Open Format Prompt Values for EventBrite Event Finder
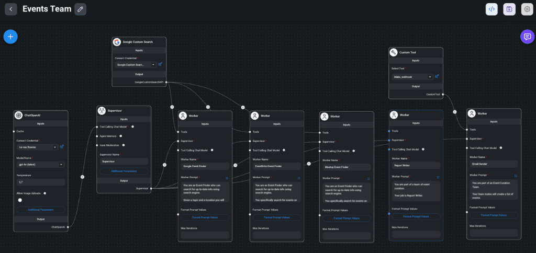This screenshot has height=253, width=536. [x=277, y=217]
